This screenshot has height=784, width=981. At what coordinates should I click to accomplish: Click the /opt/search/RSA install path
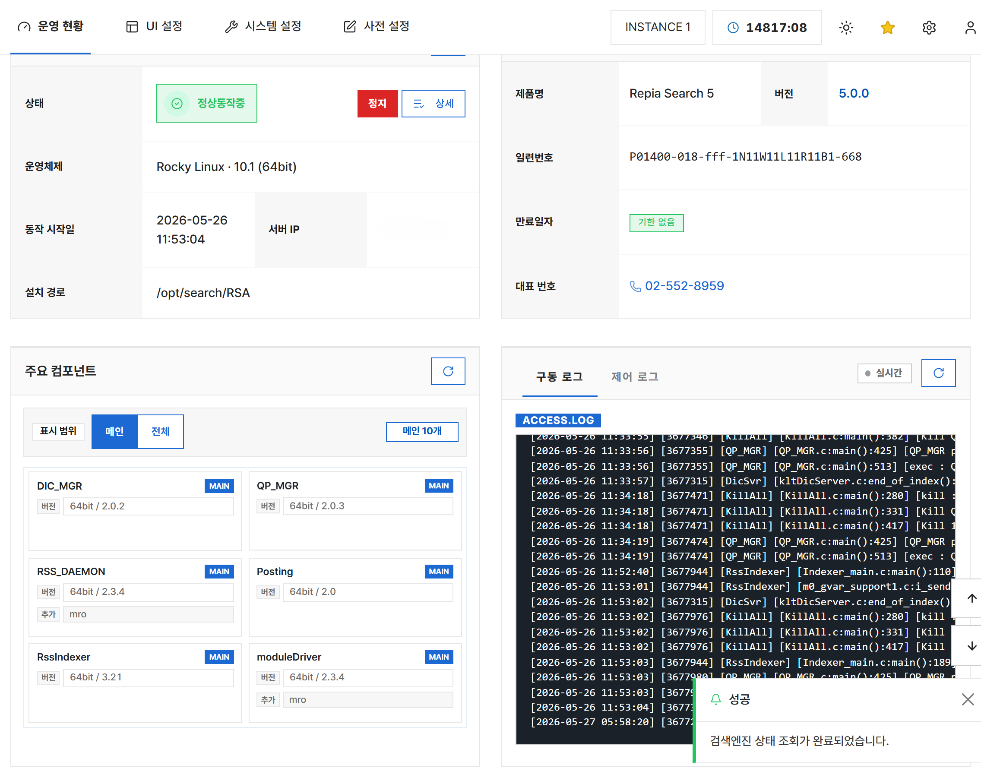tap(203, 293)
